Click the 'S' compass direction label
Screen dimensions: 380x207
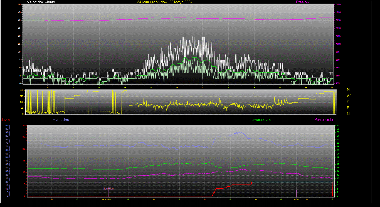348,102
